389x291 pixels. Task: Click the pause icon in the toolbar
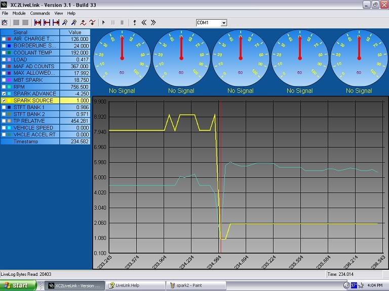pyautogui.click(x=113, y=23)
